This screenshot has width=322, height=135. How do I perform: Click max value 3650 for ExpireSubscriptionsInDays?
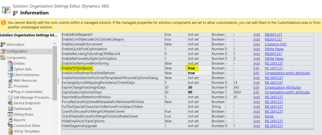click(237, 92)
